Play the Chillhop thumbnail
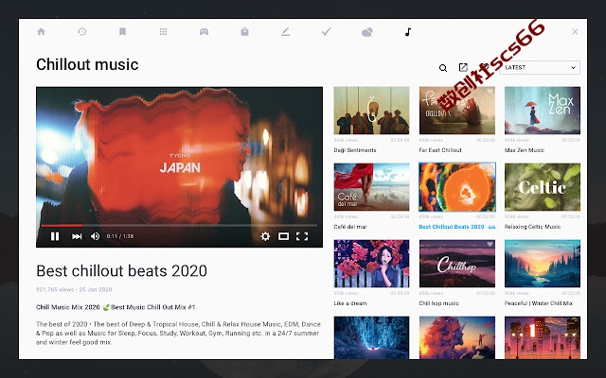Viewport: 606px width, 378px height. [x=456, y=264]
